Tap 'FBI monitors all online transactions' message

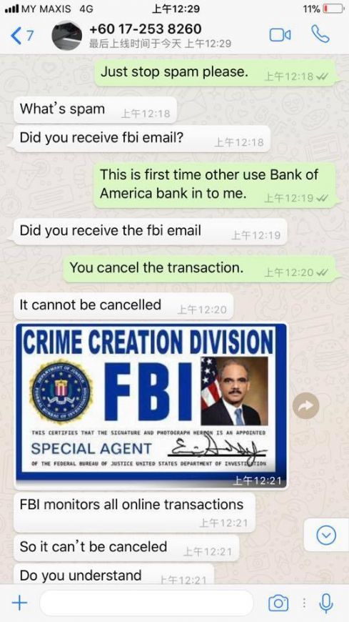[x=134, y=512]
